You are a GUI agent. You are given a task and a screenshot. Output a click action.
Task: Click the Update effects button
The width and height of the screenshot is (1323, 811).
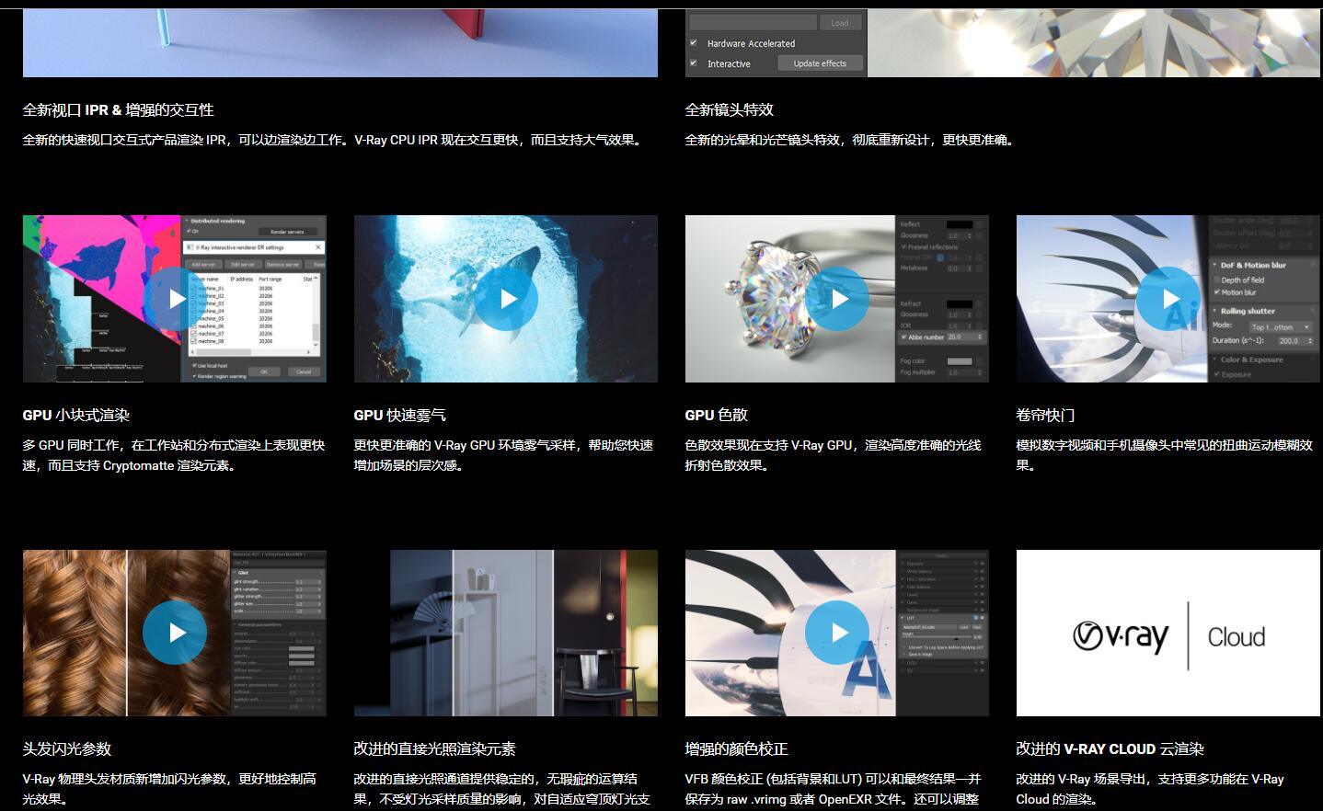click(x=820, y=63)
